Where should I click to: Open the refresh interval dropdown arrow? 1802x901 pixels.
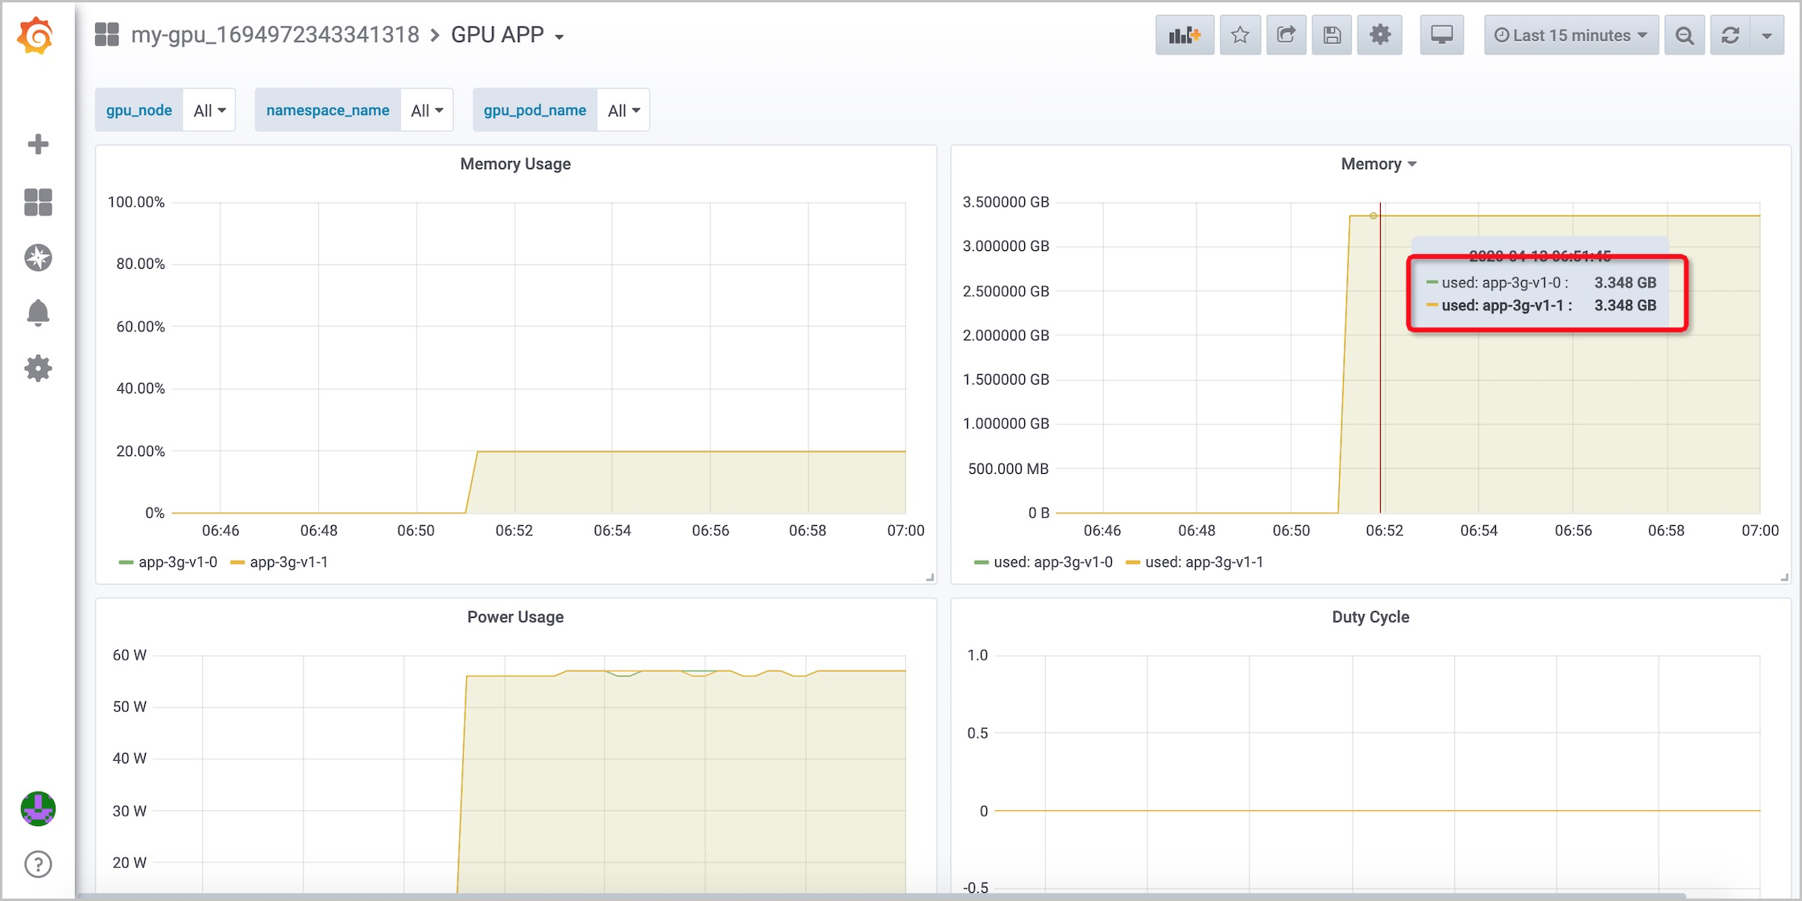[x=1768, y=35]
